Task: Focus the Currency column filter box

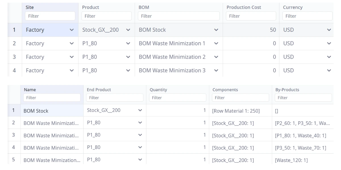Action: coord(307,16)
